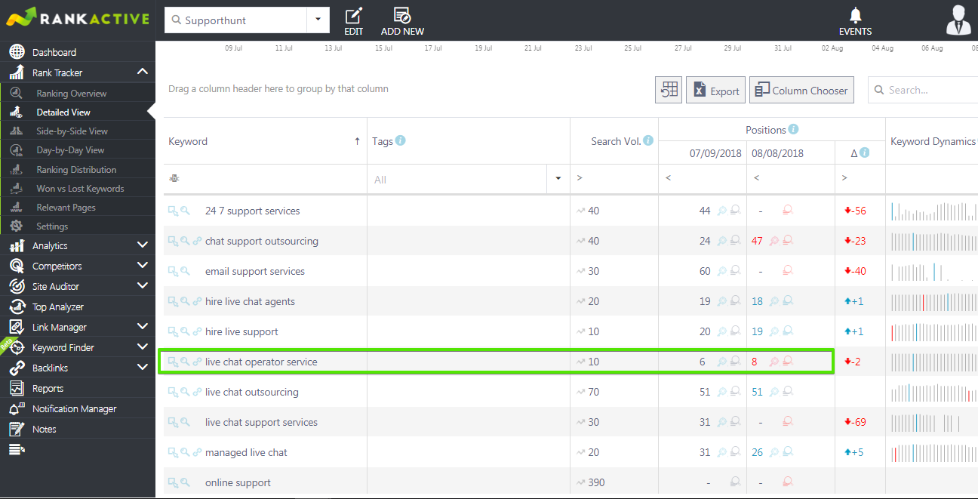Click the Export button
This screenshot has height=499, width=978.
tap(716, 91)
